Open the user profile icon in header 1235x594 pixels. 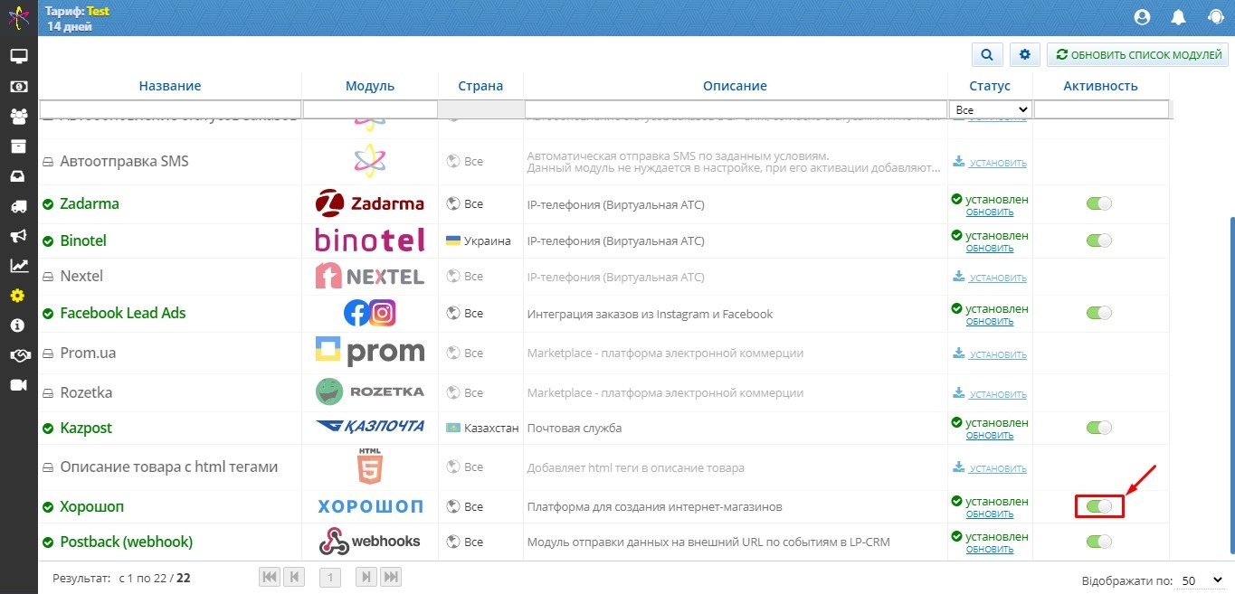1142,17
